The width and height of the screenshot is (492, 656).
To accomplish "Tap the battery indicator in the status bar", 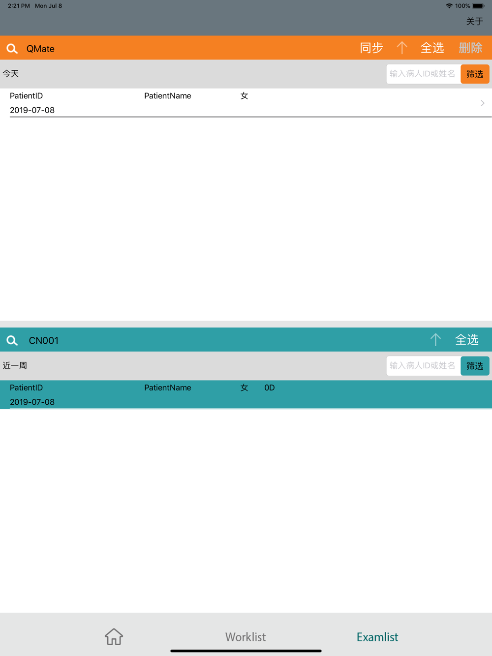I will point(478,6).
